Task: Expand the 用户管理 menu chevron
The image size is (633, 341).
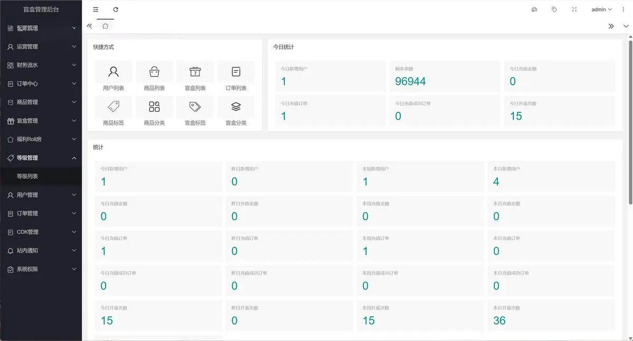Action: 74,195
